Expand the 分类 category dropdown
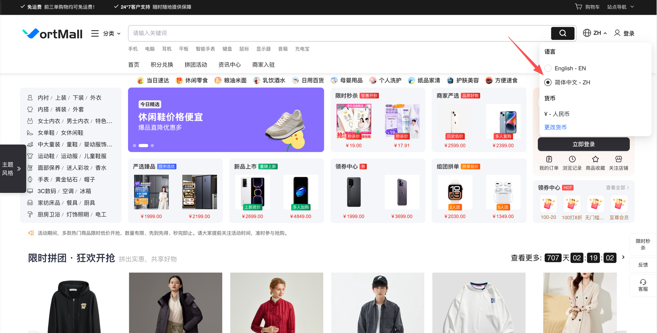The width and height of the screenshot is (657, 333). click(106, 34)
